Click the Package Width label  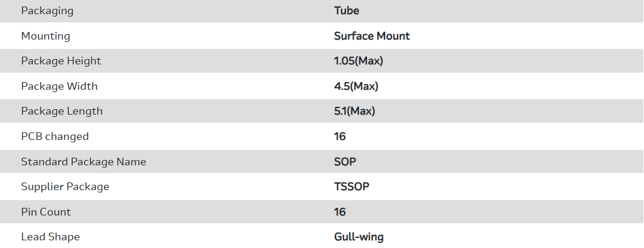pyautogui.click(x=59, y=86)
